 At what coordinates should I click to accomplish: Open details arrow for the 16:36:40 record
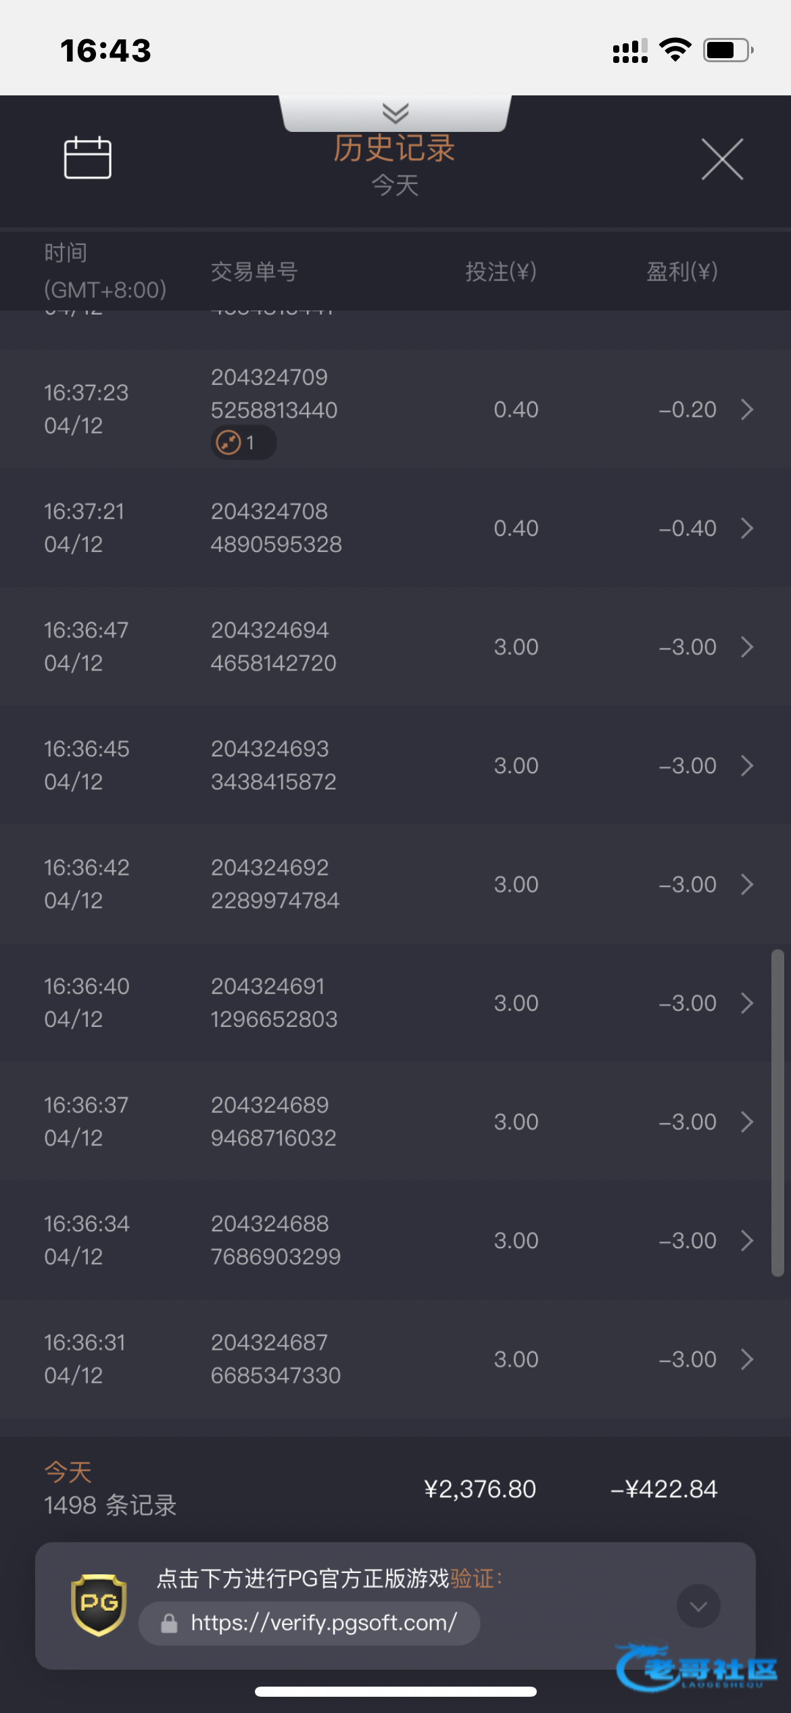(x=746, y=1003)
